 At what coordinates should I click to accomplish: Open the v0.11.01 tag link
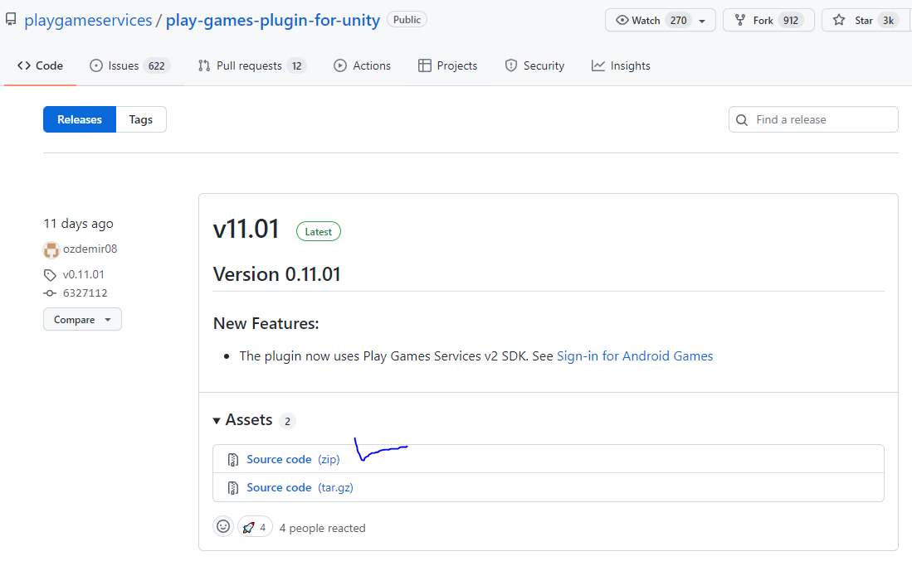tap(83, 274)
